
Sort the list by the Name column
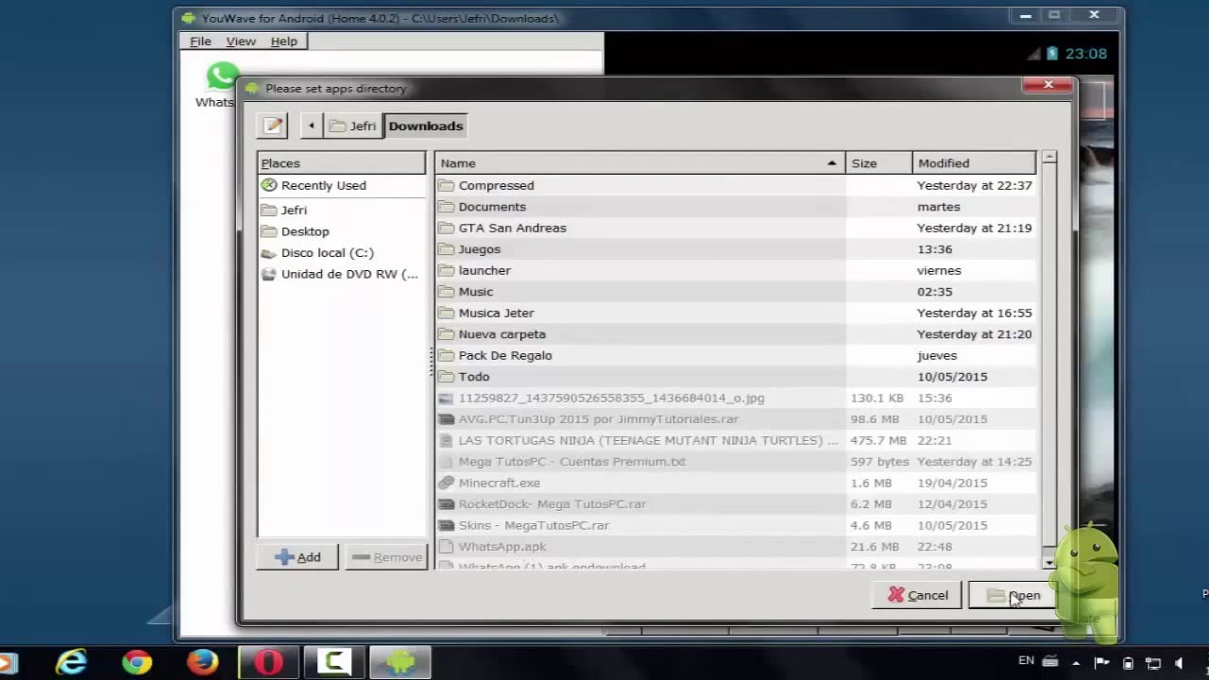pyautogui.click(x=639, y=163)
